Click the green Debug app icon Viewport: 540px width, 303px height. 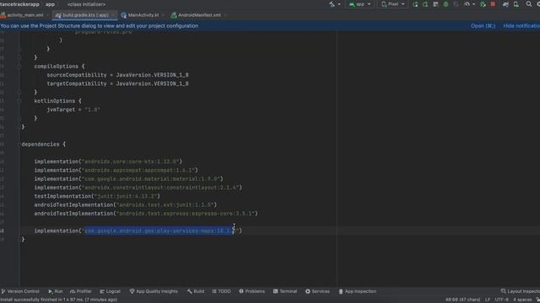446,4
